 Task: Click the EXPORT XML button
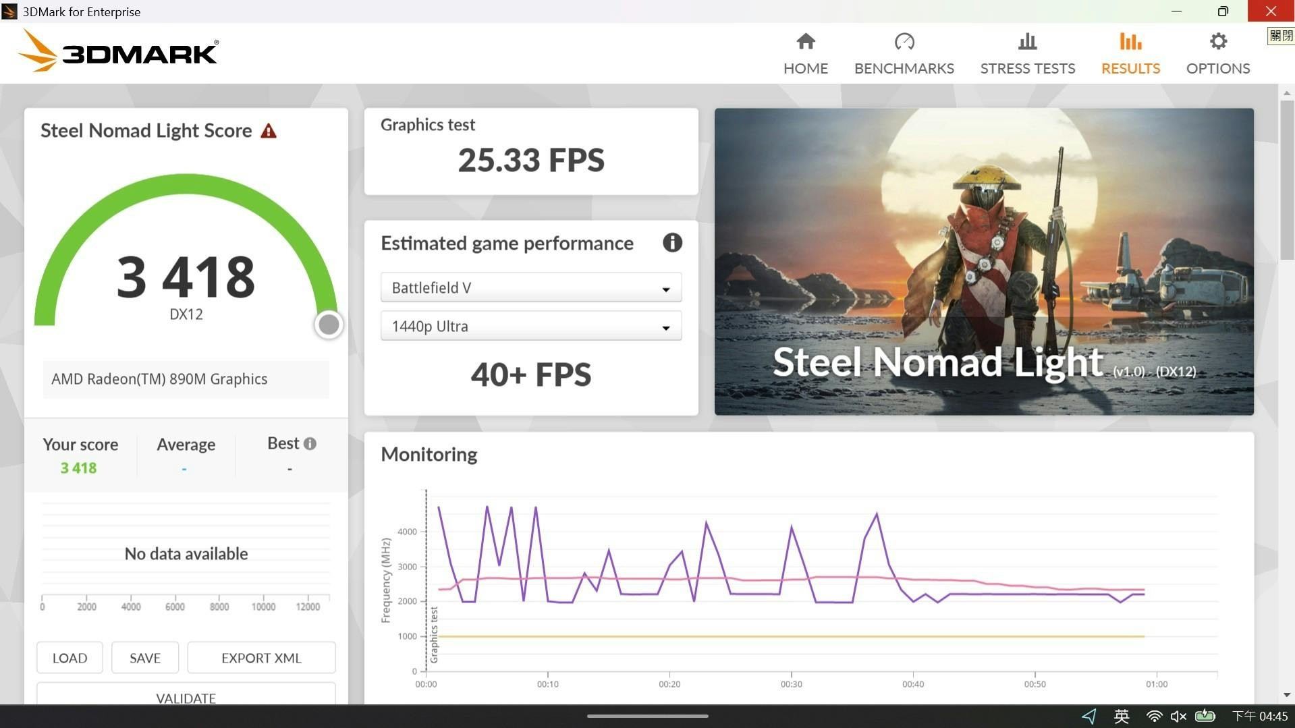tap(261, 658)
